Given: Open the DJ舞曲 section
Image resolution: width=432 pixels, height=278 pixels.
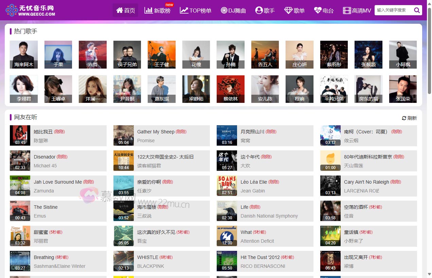Looking at the screenshot, I should click(x=233, y=11).
